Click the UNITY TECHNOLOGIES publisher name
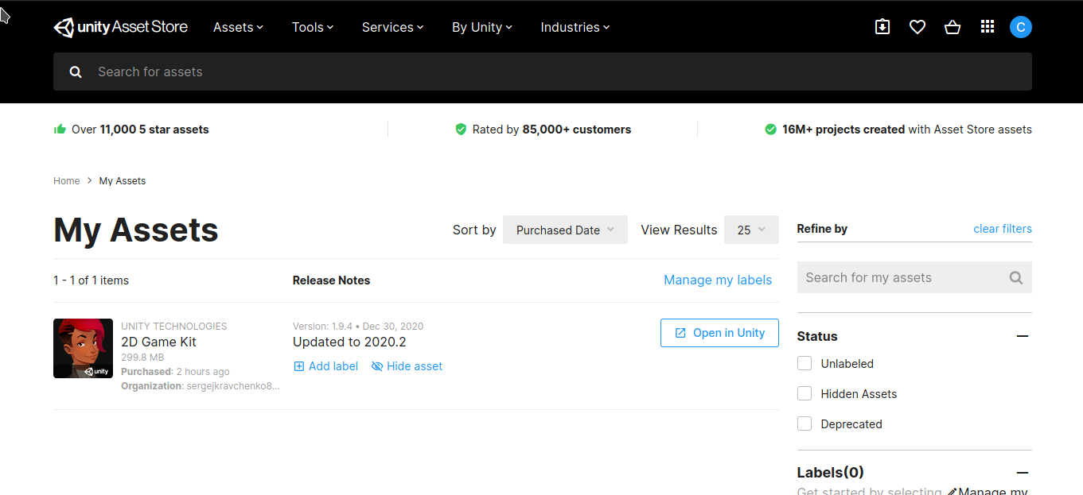This screenshot has height=495, width=1083. coord(174,327)
